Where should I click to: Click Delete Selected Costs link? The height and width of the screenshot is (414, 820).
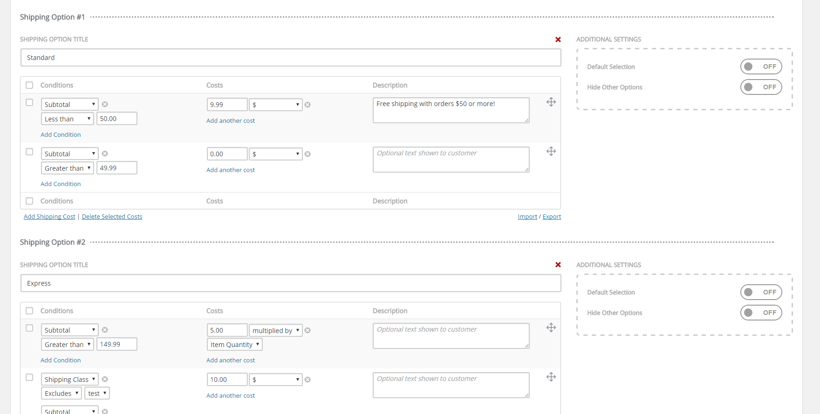pyautogui.click(x=112, y=217)
